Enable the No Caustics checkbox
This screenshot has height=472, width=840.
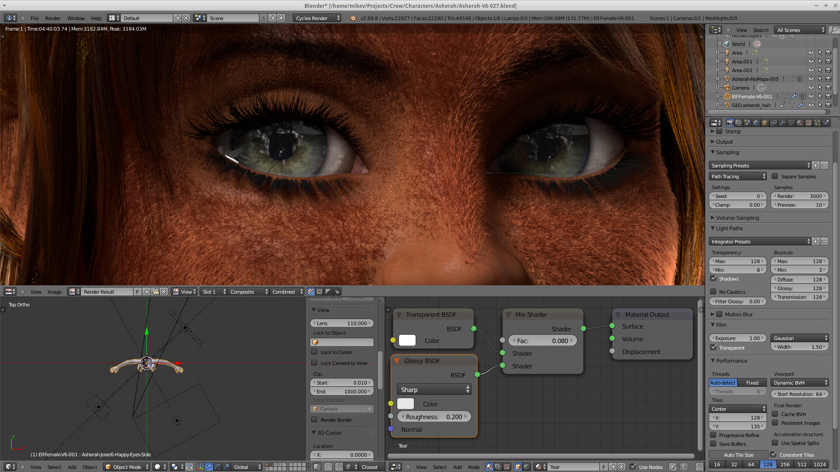point(714,292)
